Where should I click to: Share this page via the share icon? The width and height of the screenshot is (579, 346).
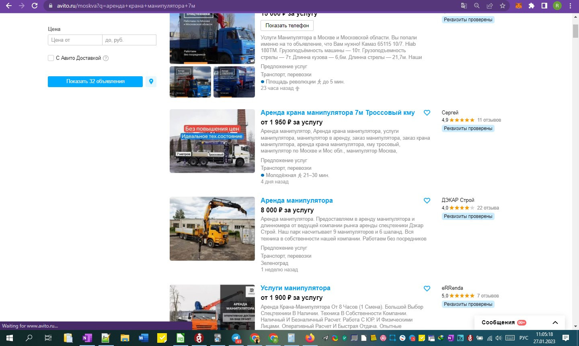click(490, 6)
